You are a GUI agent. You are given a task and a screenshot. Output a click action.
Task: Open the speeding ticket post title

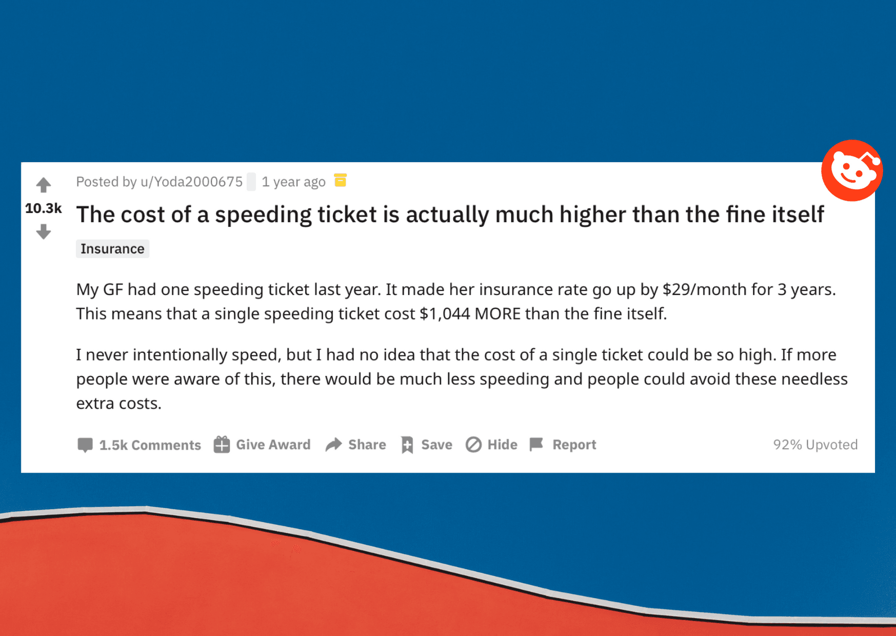tap(450, 214)
